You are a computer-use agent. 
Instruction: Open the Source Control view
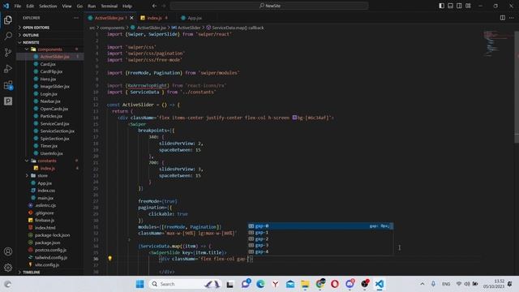click(x=8, y=52)
